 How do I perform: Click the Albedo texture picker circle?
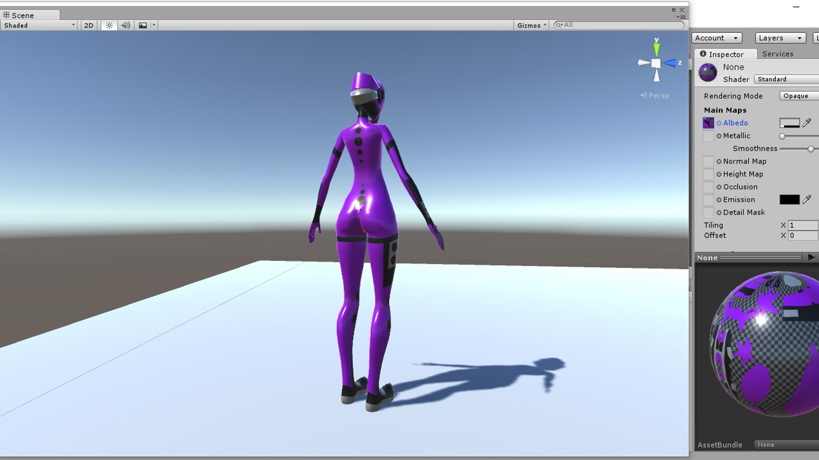pos(719,123)
